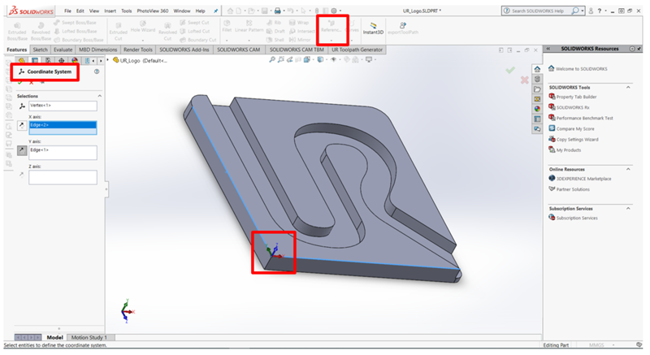Open the Copy Settings Wizard link

[x=577, y=139]
